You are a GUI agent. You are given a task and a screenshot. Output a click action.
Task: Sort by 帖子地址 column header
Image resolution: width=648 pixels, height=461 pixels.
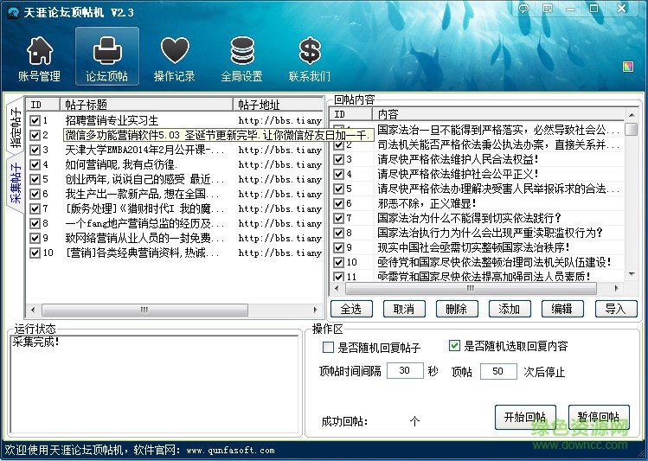(x=278, y=105)
